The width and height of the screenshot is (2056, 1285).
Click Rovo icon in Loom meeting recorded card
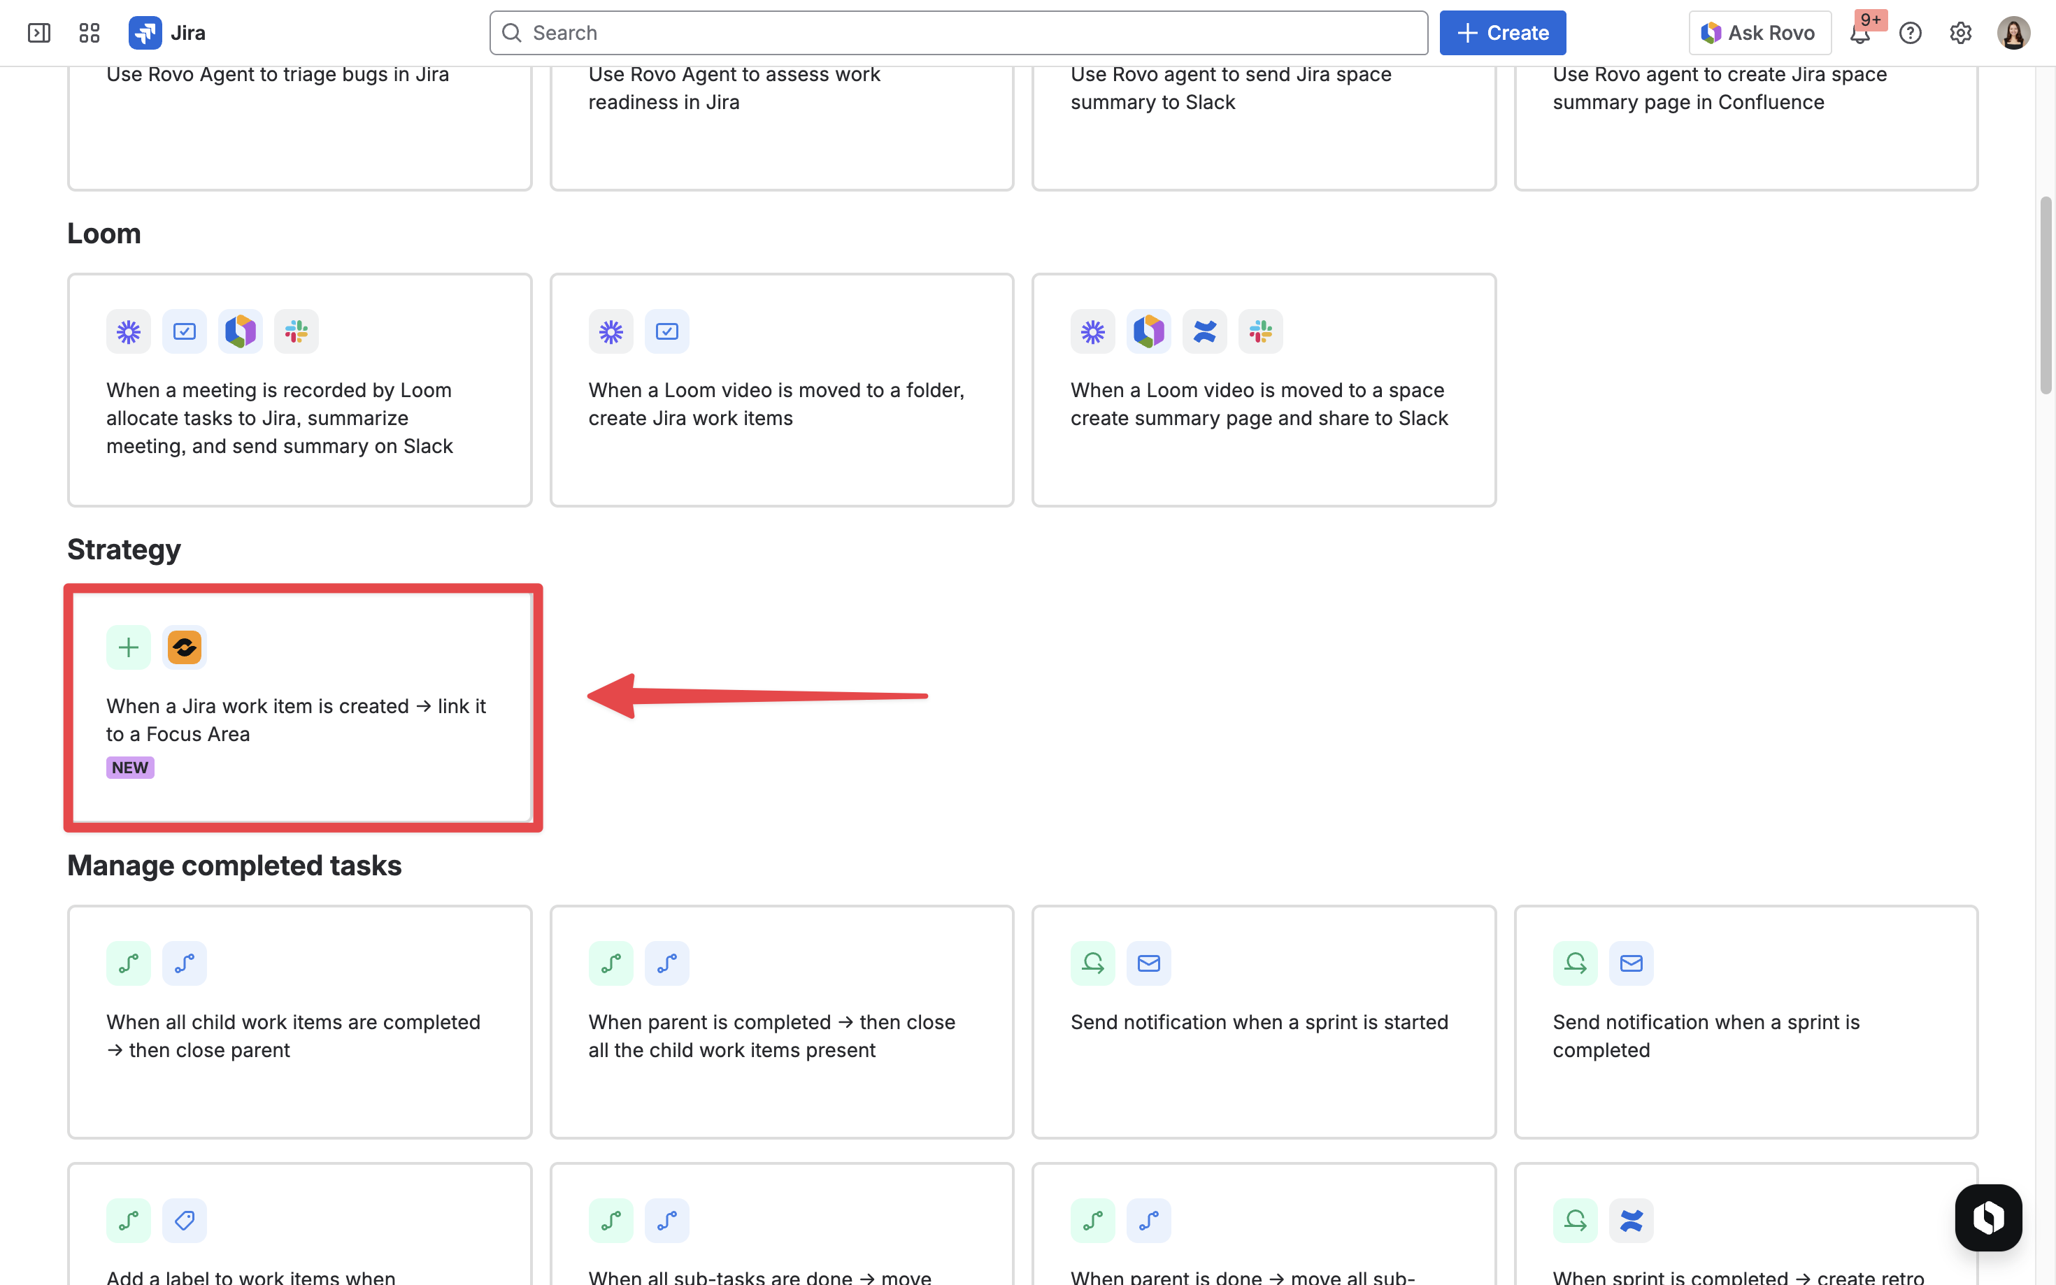tap(241, 331)
